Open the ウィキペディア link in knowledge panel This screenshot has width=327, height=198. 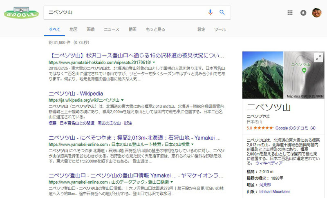coord(269,163)
